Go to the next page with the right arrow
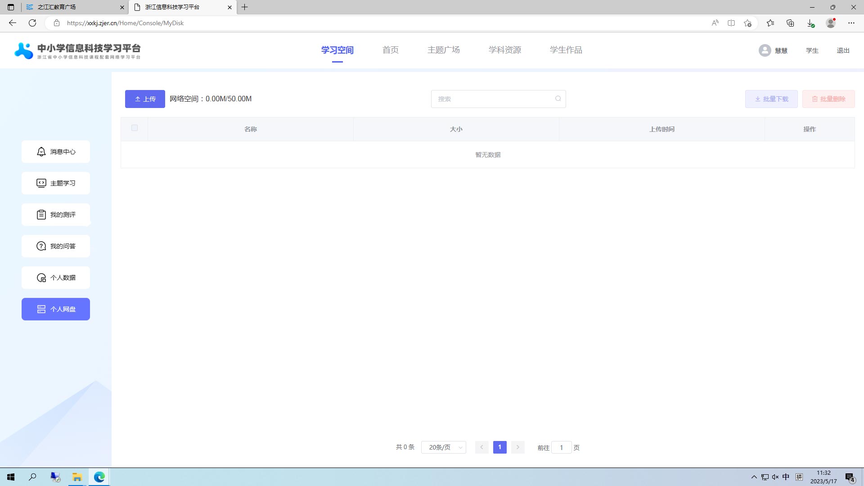Viewport: 864px width, 486px height. tap(518, 447)
